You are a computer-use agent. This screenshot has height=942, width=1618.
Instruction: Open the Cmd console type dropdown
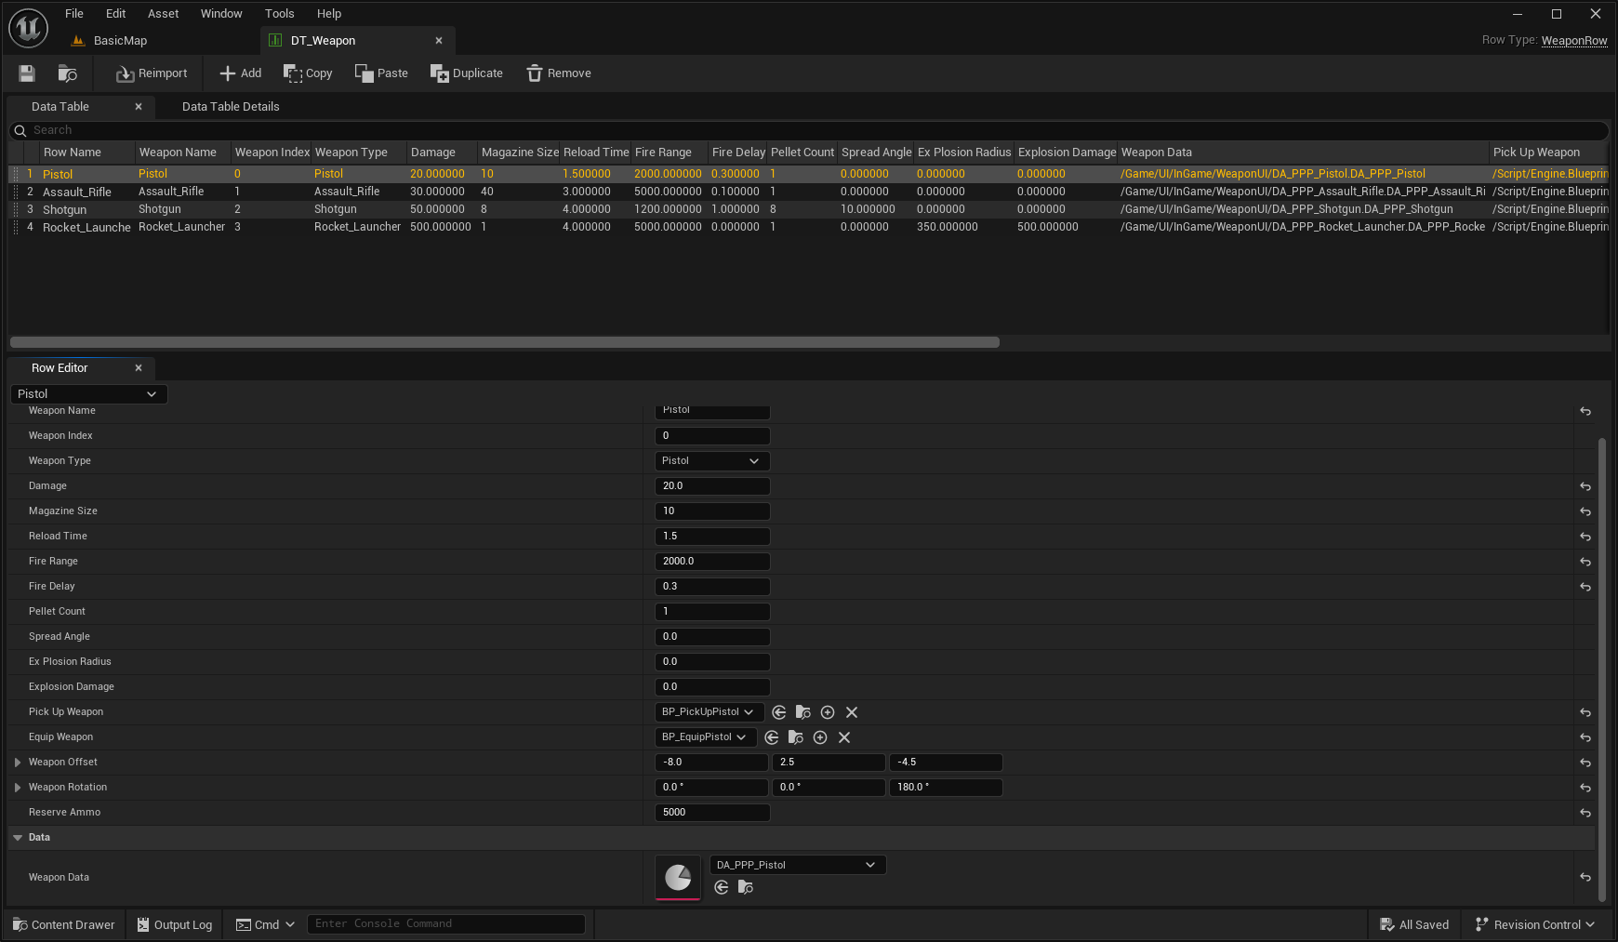coord(266,924)
